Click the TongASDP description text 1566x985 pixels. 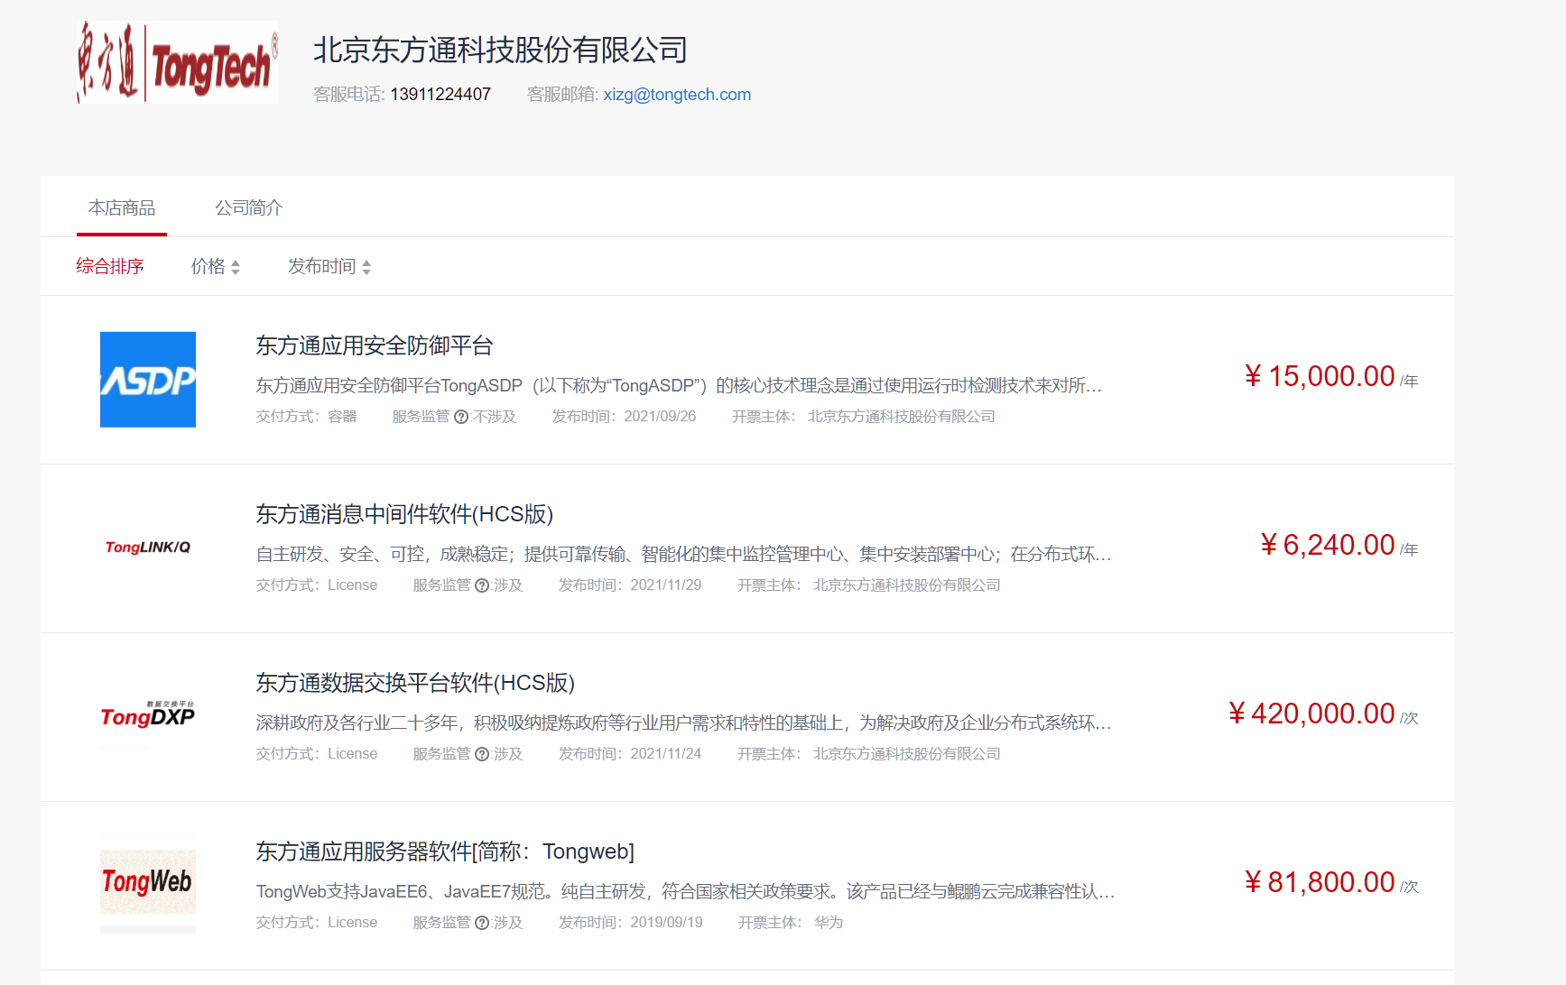coord(679,386)
